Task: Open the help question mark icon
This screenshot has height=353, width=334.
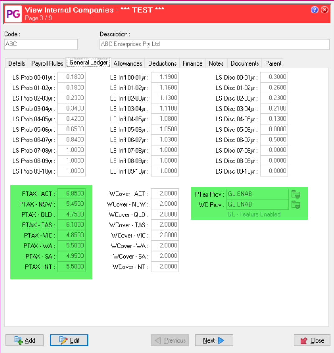Action: tap(314, 10)
